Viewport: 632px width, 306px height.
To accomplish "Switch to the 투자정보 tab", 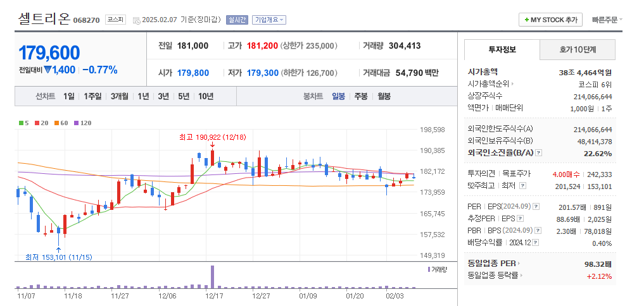I will click(502, 49).
